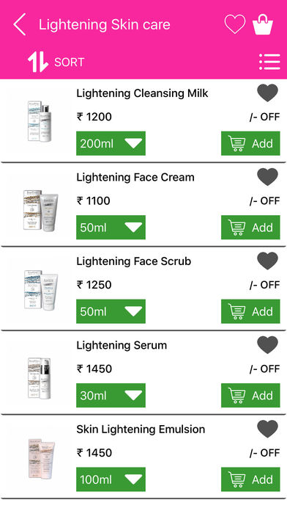Favorite the Lightening Face Cream heart
This screenshot has width=287, height=511.
(x=267, y=177)
